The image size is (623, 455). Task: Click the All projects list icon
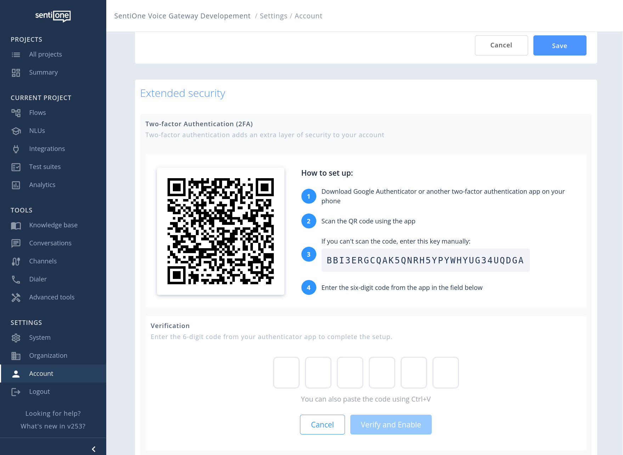point(16,54)
